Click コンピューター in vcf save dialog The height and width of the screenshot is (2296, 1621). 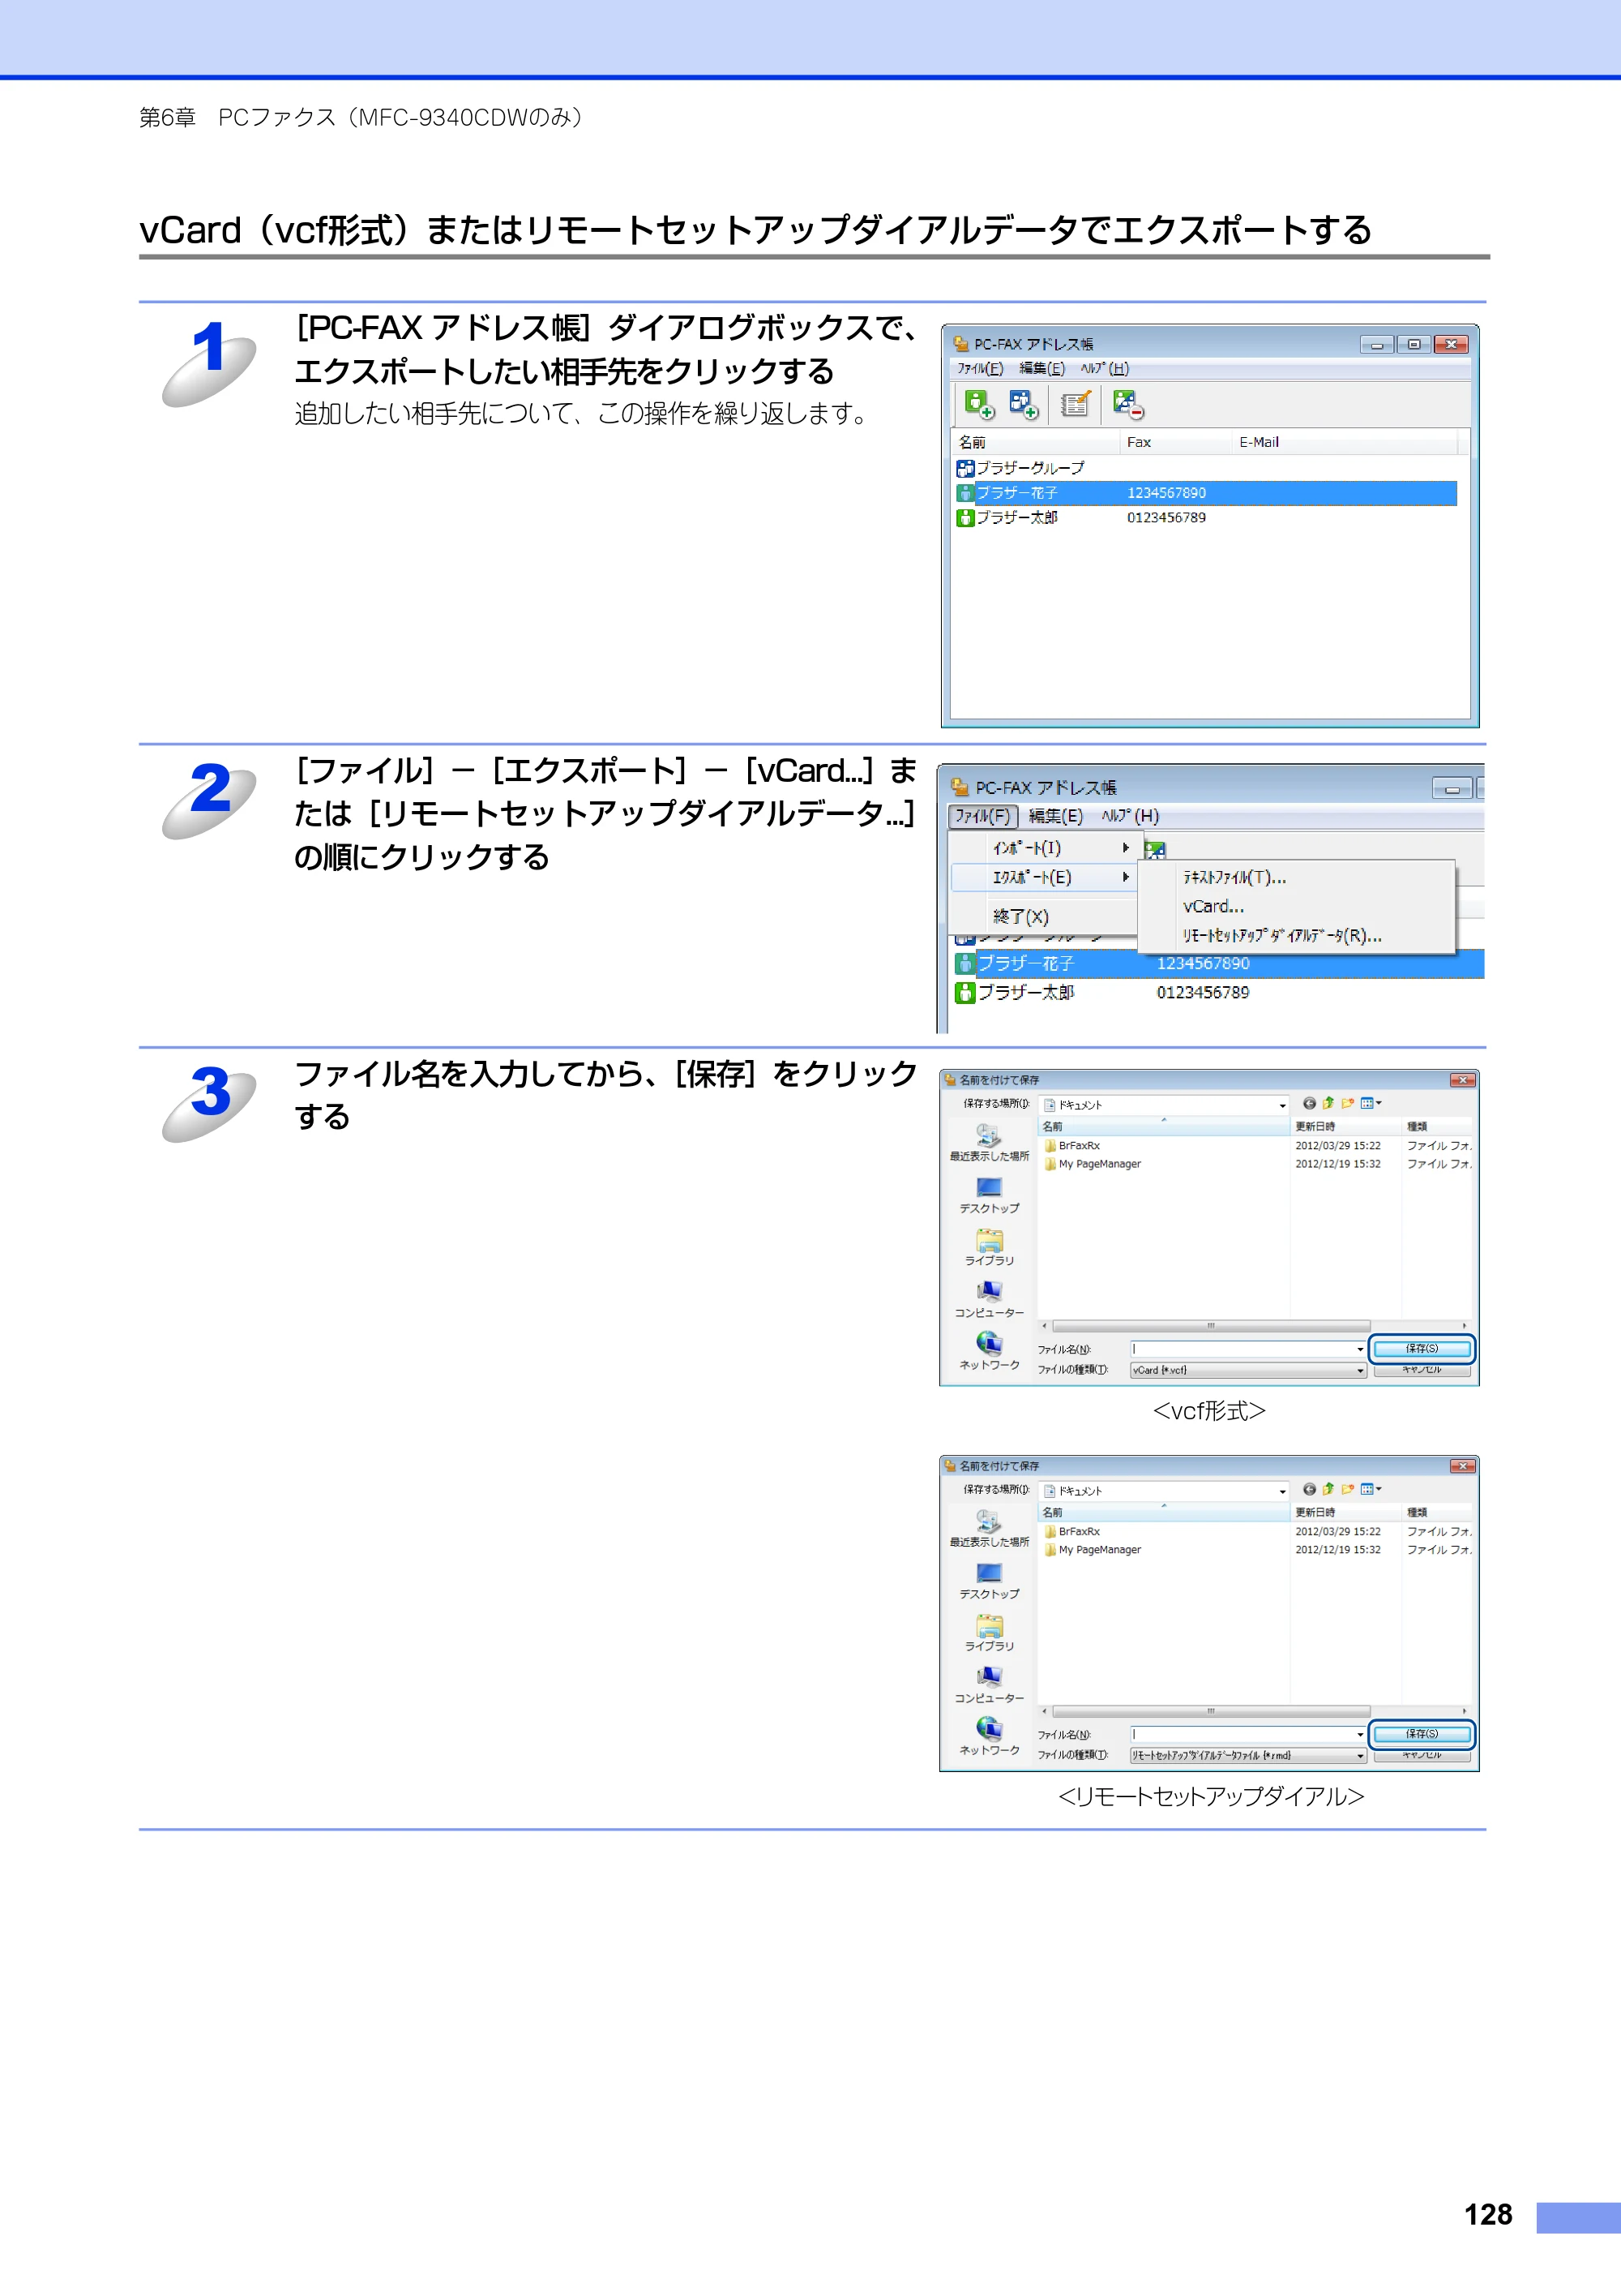click(x=990, y=1299)
